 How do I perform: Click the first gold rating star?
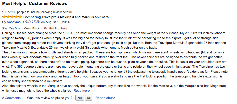pyautogui.click(x=4, y=17)
